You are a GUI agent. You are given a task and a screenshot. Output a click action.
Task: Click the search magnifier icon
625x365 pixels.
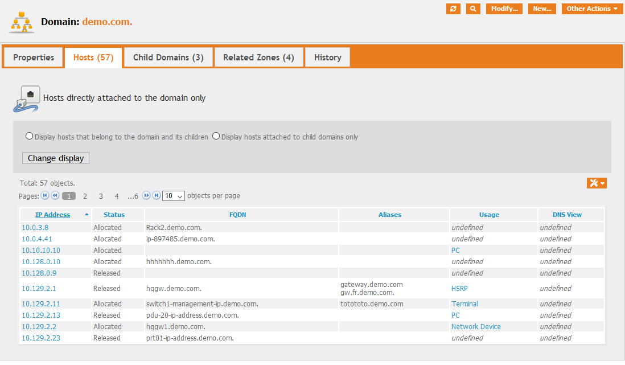(x=473, y=9)
